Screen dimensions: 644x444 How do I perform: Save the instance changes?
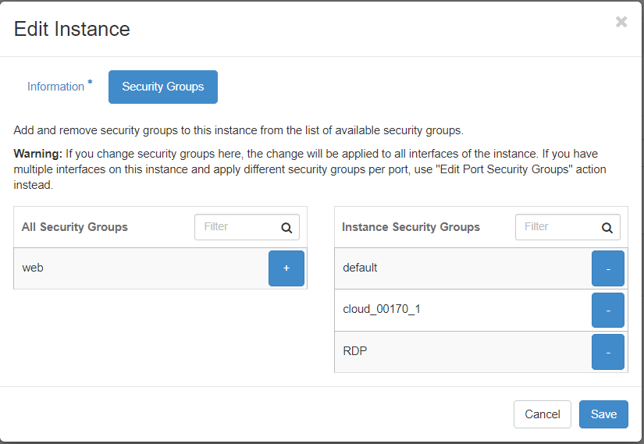pyautogui.click(x=603, y=414)
